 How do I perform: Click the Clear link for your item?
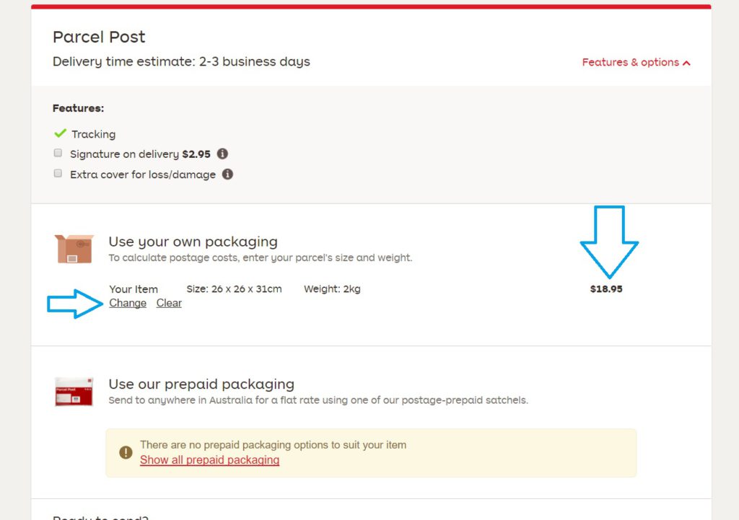click(169, 303)
